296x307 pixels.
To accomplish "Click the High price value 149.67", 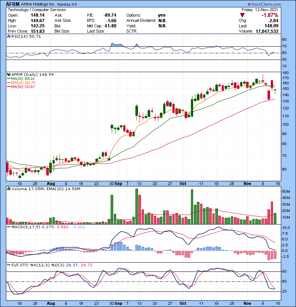I will coord(38,21).
